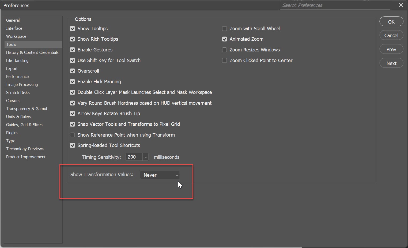Close the Preferences dialog
408x248 pixels.
click(x=401, y=5)
